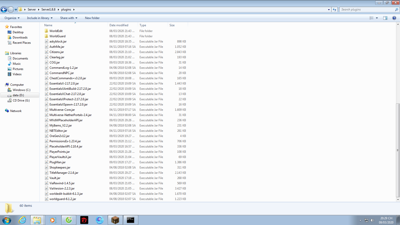Open the Windows Start menu

point(6,220)
